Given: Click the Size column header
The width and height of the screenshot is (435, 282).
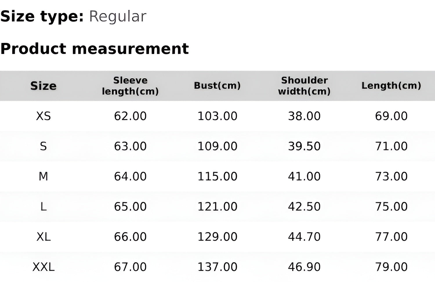Looking at the screenshot, I should pos(43,86).
